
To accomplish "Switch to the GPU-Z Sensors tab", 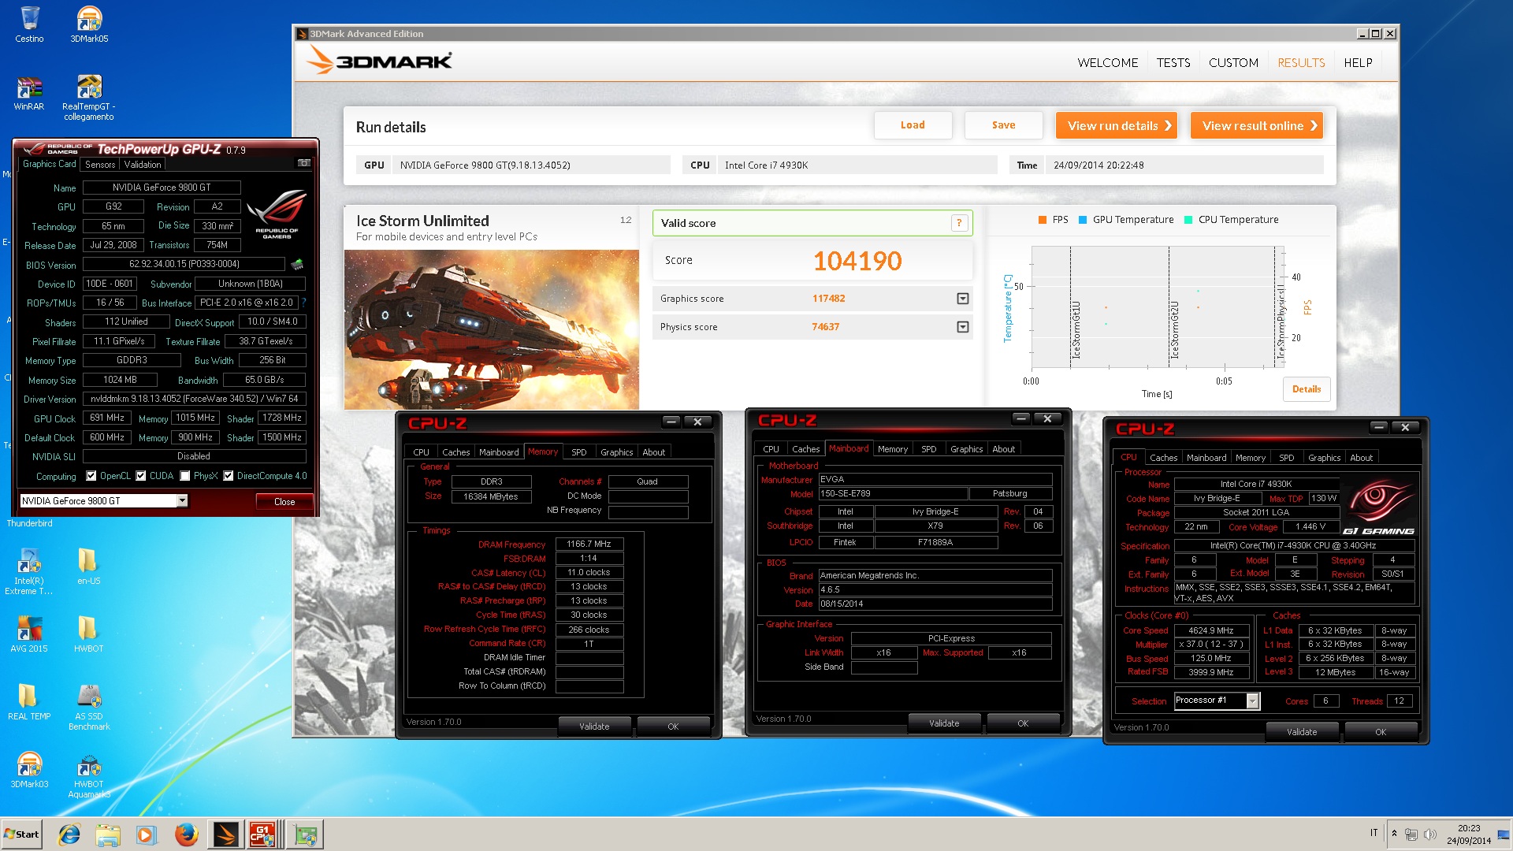I will pos(100,165).
